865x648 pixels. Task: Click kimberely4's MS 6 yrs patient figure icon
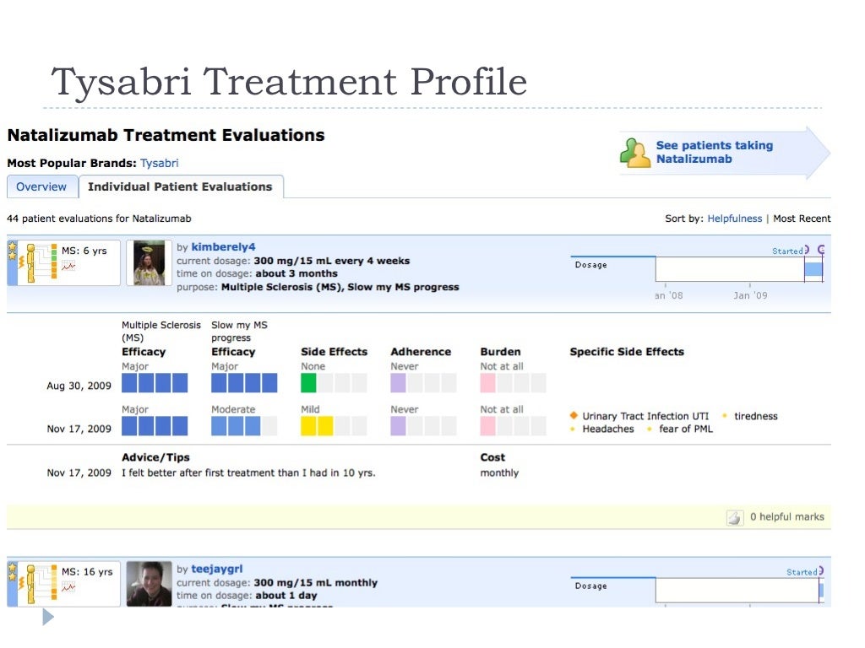tap(31, 263)
